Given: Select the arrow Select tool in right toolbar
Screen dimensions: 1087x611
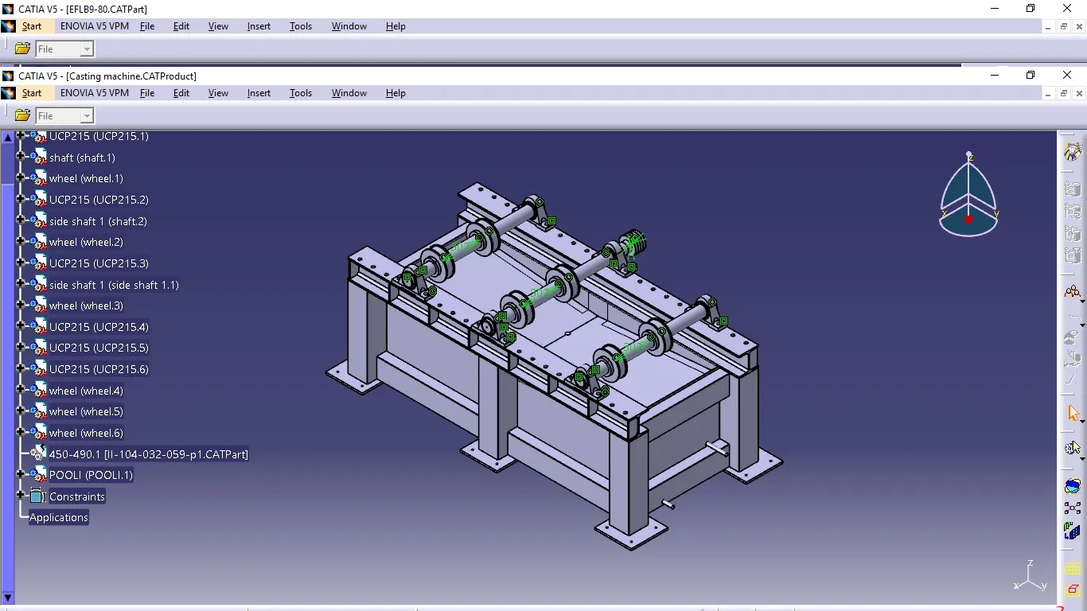Looking at the screenshot, I should click(x=1073, y=413).
